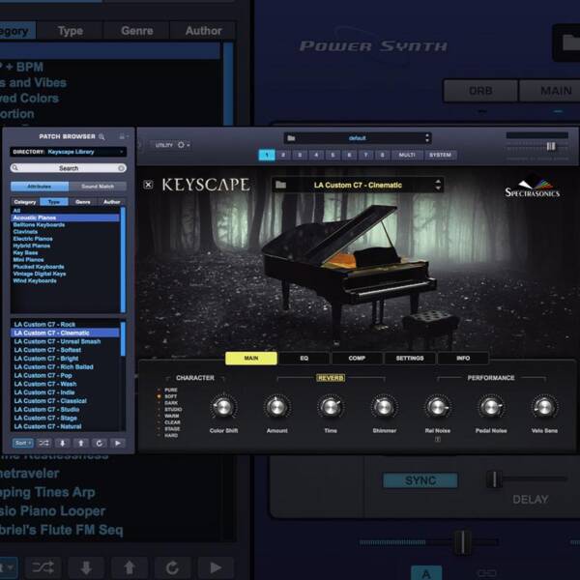Select the MAIN tab in Keyscape
Image resolution: width=580 pixels, height=580 pixels.
pyautogui.click(x=251, y=358)
